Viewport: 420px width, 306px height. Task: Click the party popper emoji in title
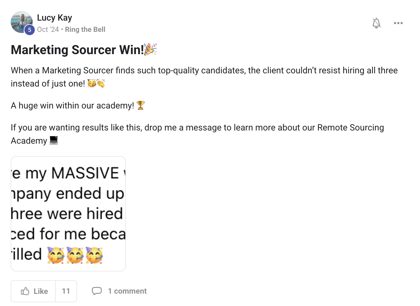pos(150,49)
